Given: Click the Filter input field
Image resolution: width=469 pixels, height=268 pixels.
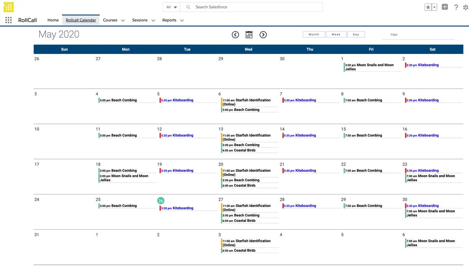Looking at the screenshot, I should (418, 35).
